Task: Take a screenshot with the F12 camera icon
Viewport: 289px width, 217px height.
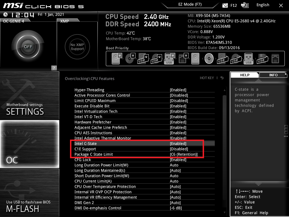Action: coord(225,5)
